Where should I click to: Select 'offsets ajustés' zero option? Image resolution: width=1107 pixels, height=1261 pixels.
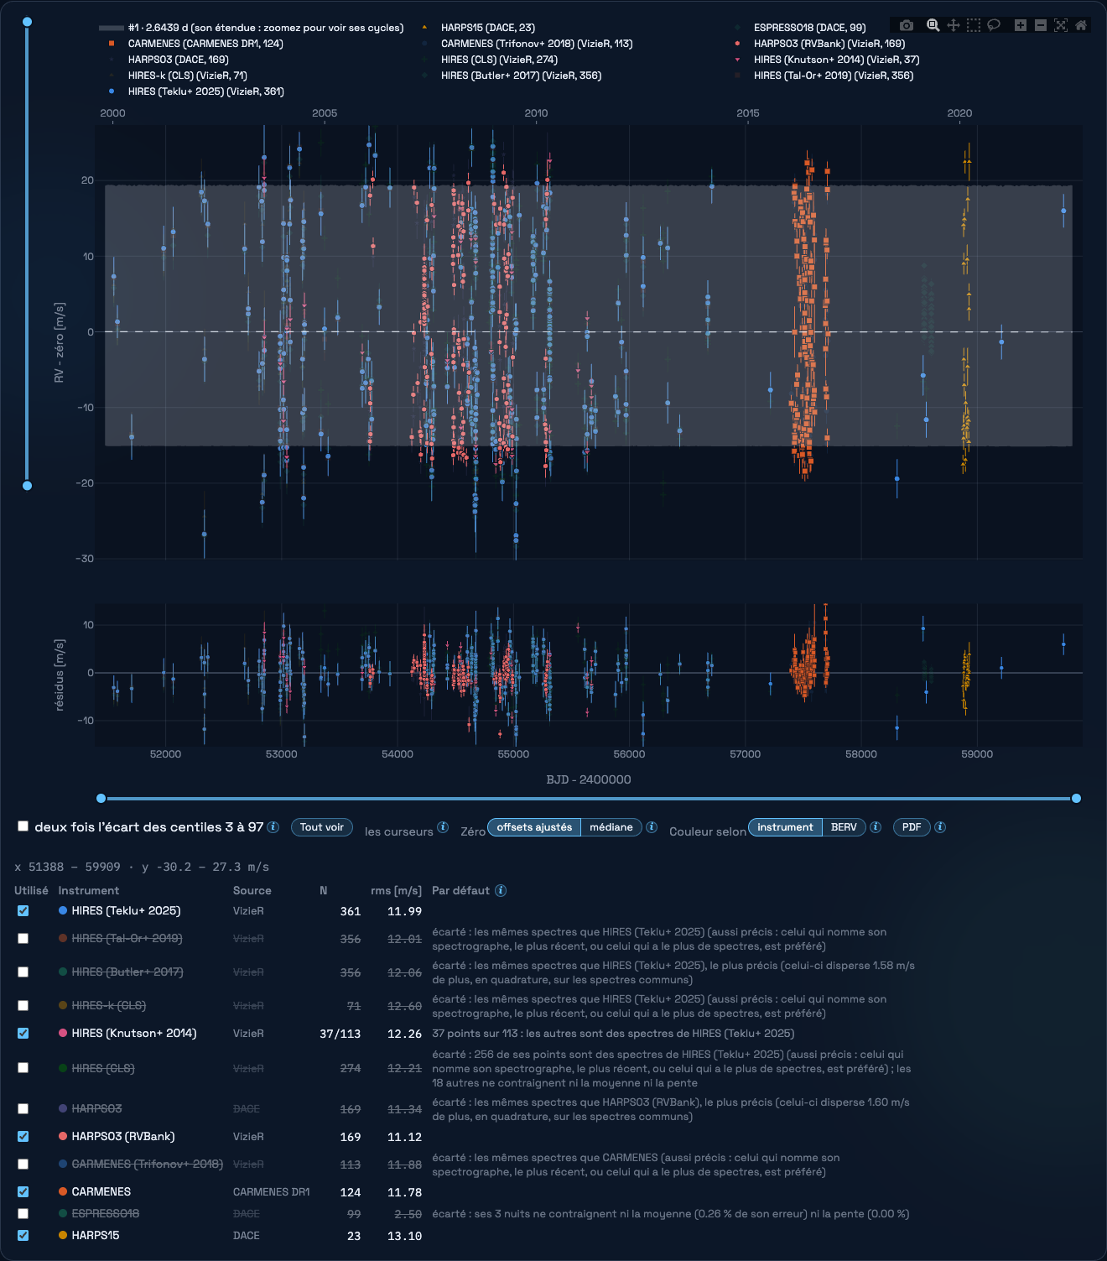(534, 827)
